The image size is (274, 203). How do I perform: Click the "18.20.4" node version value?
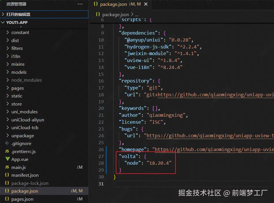159,163
